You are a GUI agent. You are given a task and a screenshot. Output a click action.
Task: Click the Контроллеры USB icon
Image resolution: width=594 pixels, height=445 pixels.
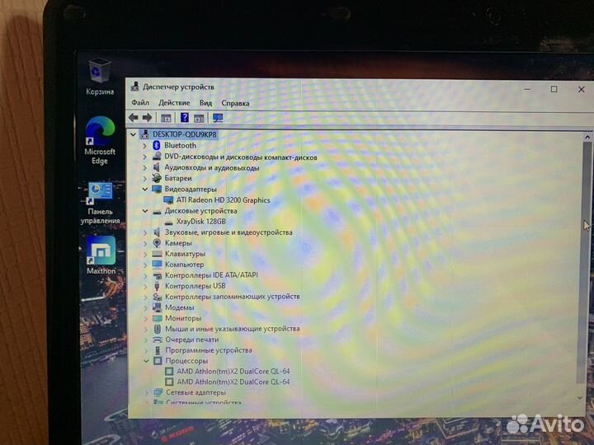157,286
